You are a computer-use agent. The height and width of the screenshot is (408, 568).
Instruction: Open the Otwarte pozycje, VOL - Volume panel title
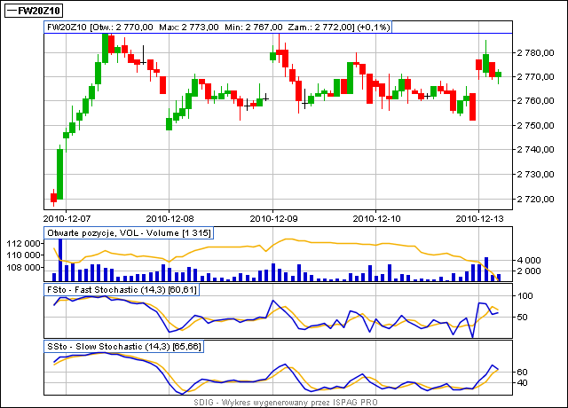coord(129,232)
